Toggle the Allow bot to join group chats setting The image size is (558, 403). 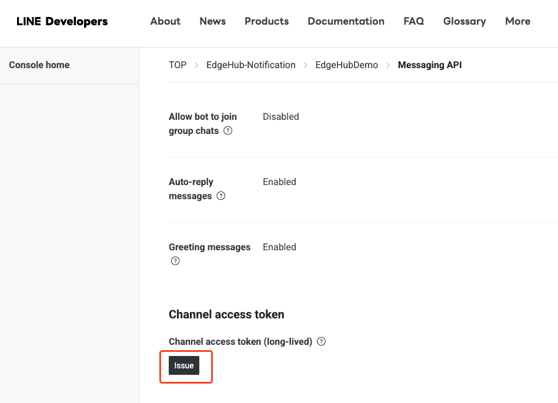point(280,116)
